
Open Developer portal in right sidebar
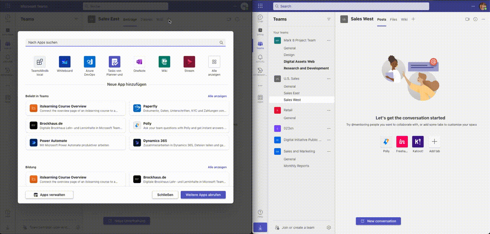(x=260, y=72)
